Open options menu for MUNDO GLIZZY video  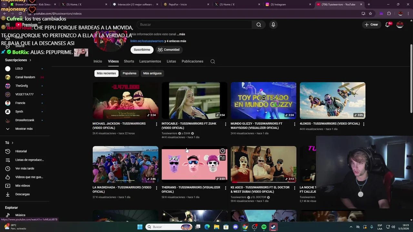[x=295, y=124]
